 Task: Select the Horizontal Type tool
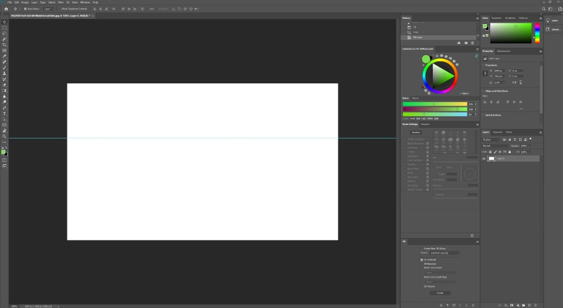coord(4,114)
